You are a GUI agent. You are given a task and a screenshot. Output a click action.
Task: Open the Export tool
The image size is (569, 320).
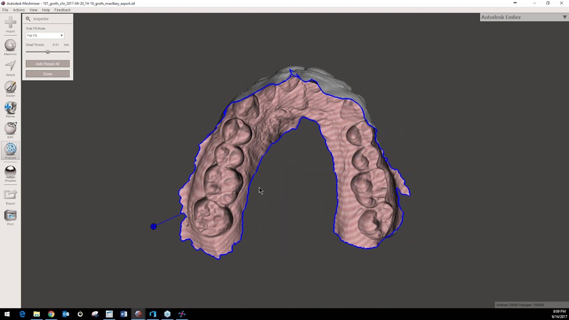pyautogui.click(x=10, y=197)
